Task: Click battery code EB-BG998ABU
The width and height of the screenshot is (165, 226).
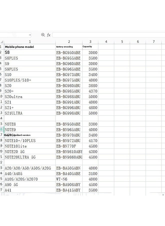Action: (69, 113)
